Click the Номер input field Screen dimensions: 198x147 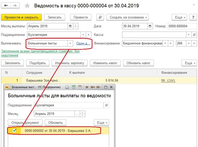tap(182, 26)
